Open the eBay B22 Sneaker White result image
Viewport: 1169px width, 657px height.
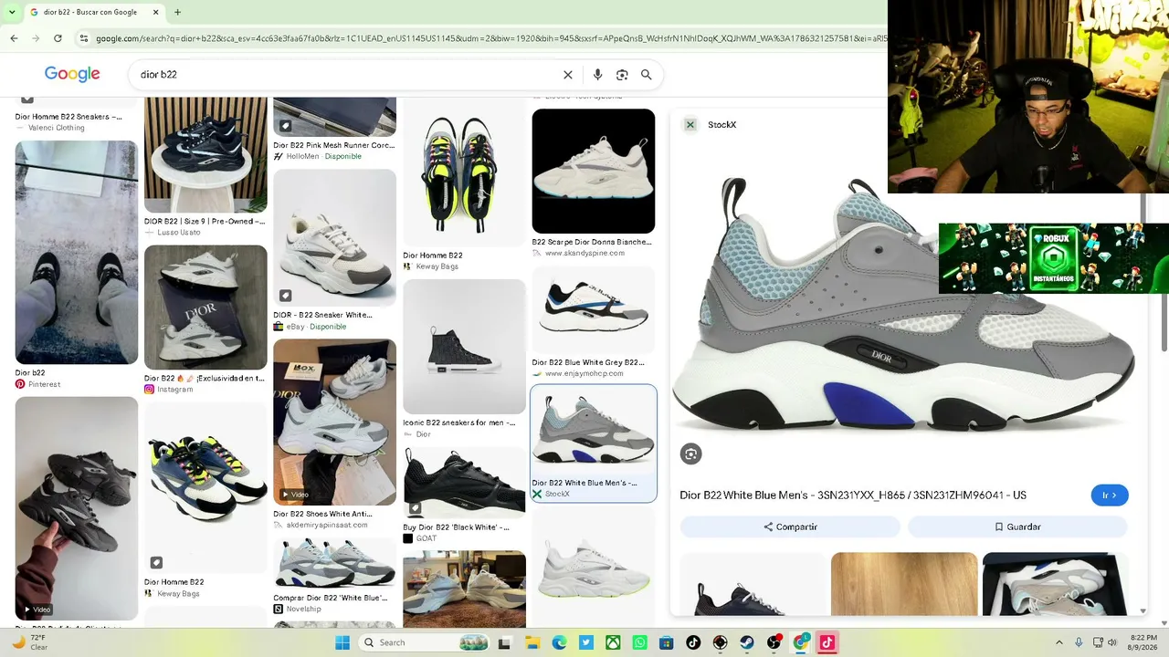pyautogui.click(x=334, y=237)
